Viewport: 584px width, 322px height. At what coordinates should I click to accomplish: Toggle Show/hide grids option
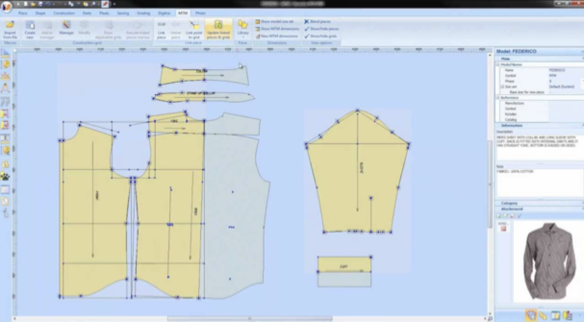[320, 36]
